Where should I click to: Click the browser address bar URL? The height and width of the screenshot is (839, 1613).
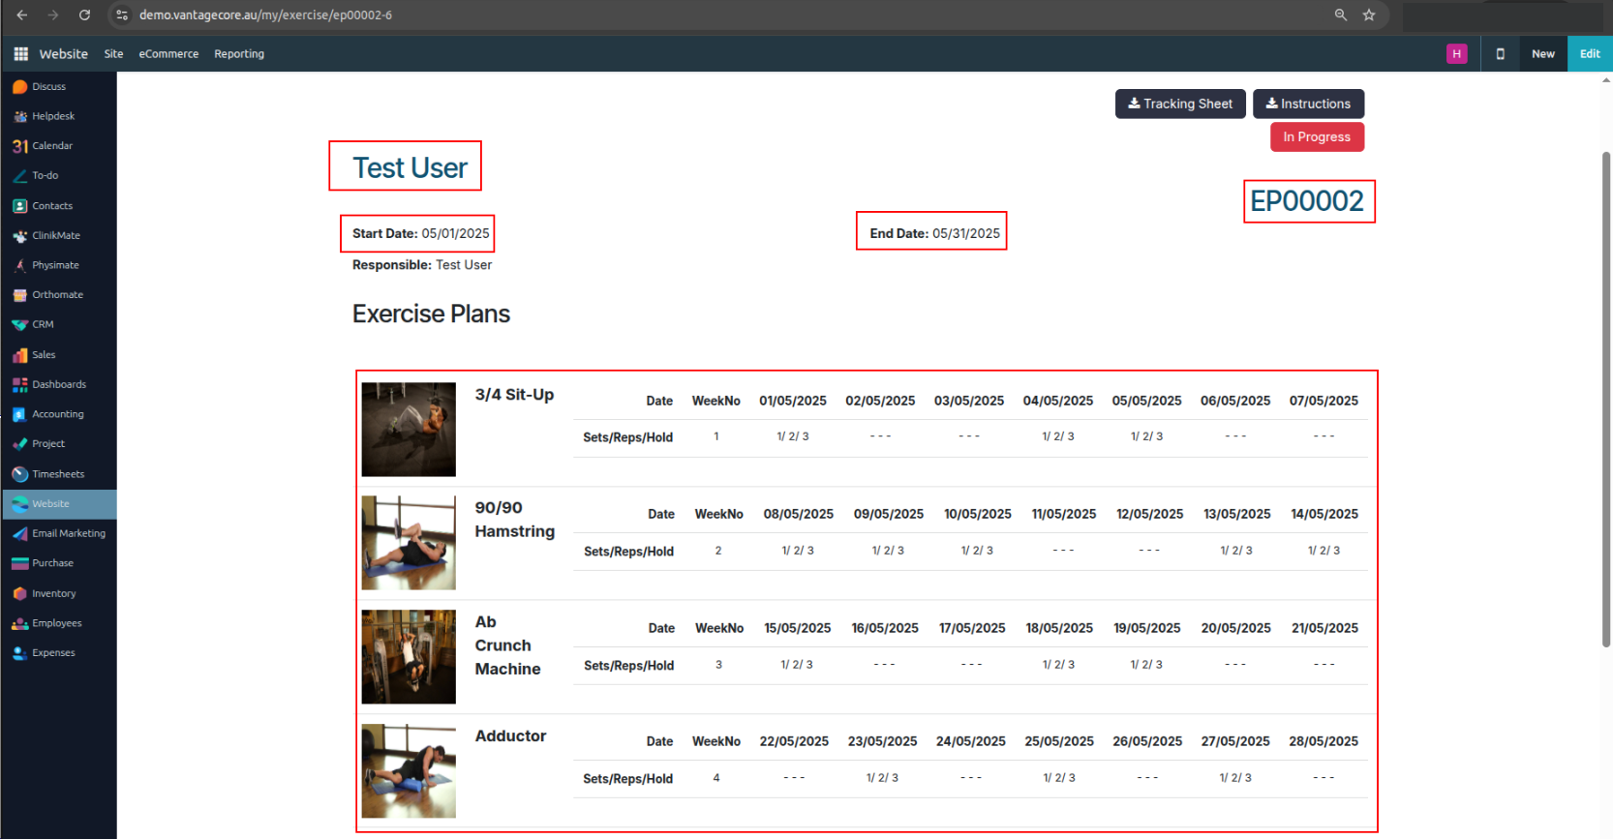pos(265,15)
